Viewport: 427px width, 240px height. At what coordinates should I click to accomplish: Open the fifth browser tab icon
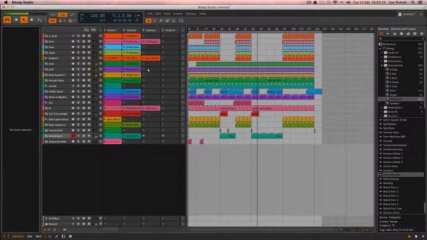pyautogui.click(x=408, y=34)
